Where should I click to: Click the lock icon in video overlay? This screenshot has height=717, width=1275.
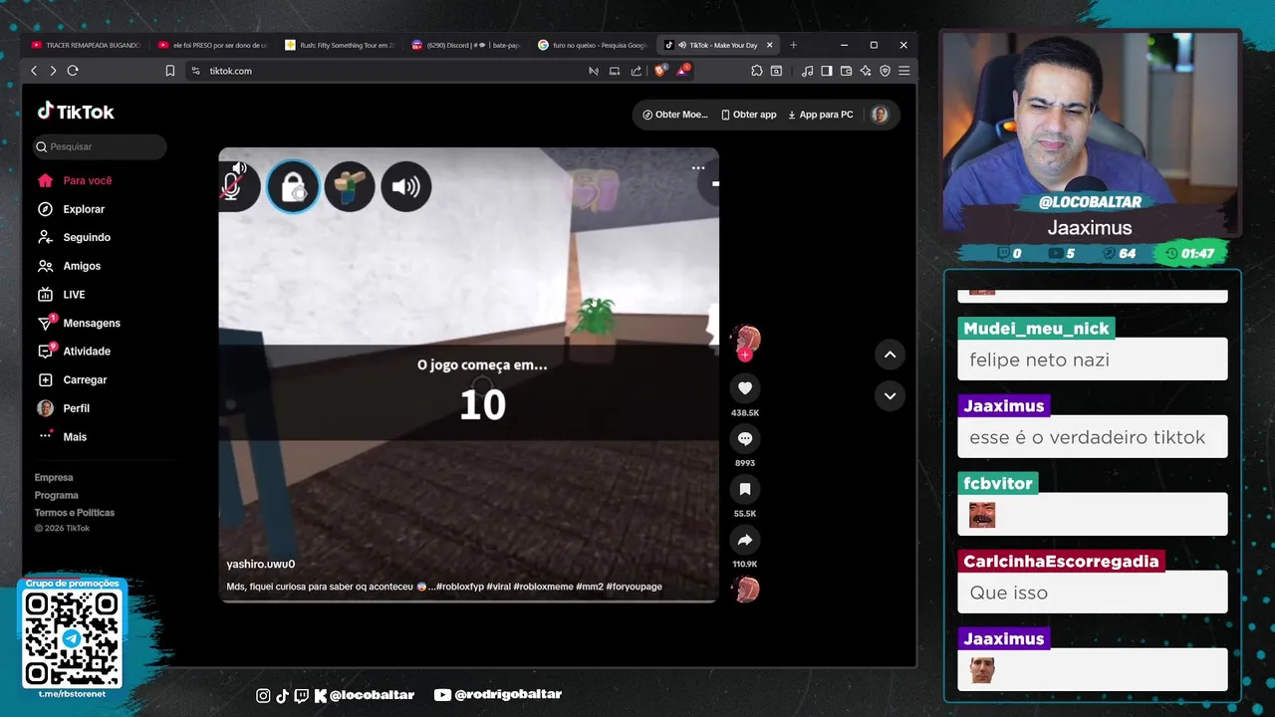293,186
